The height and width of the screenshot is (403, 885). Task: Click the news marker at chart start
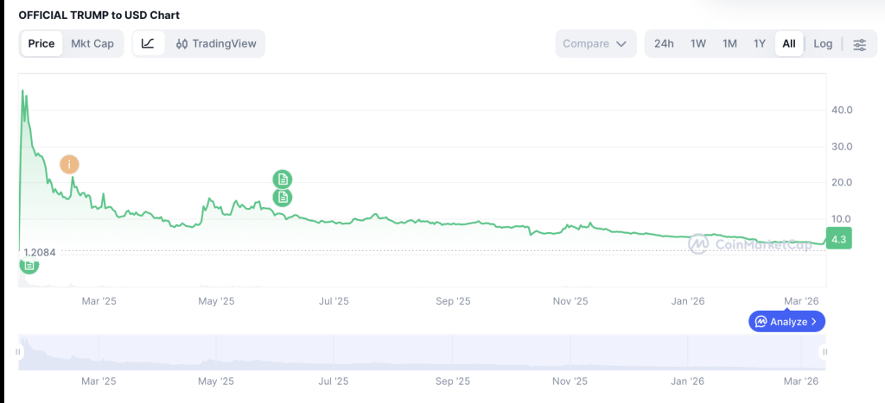pyautogui.click(x=29, y=265)
